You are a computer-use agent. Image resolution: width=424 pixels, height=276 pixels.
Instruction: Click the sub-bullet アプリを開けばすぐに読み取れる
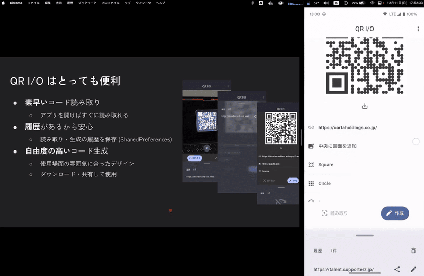(x=84, y=115)
